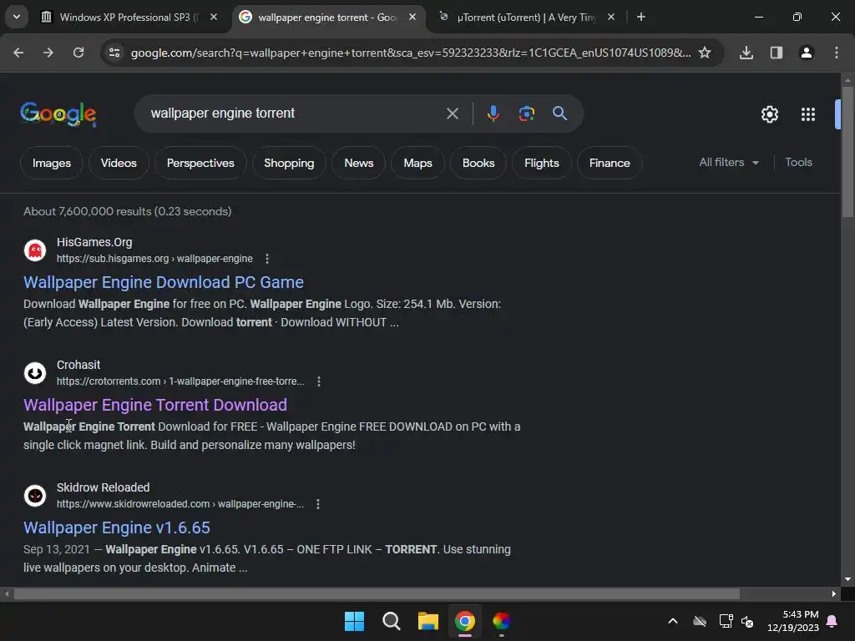
Task: Filter results by Shopping
Action: tap(289, 163)
